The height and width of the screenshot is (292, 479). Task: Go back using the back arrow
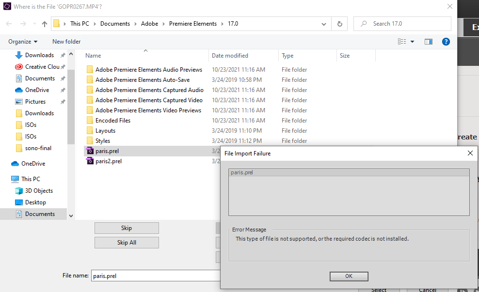tap(8, 23)
